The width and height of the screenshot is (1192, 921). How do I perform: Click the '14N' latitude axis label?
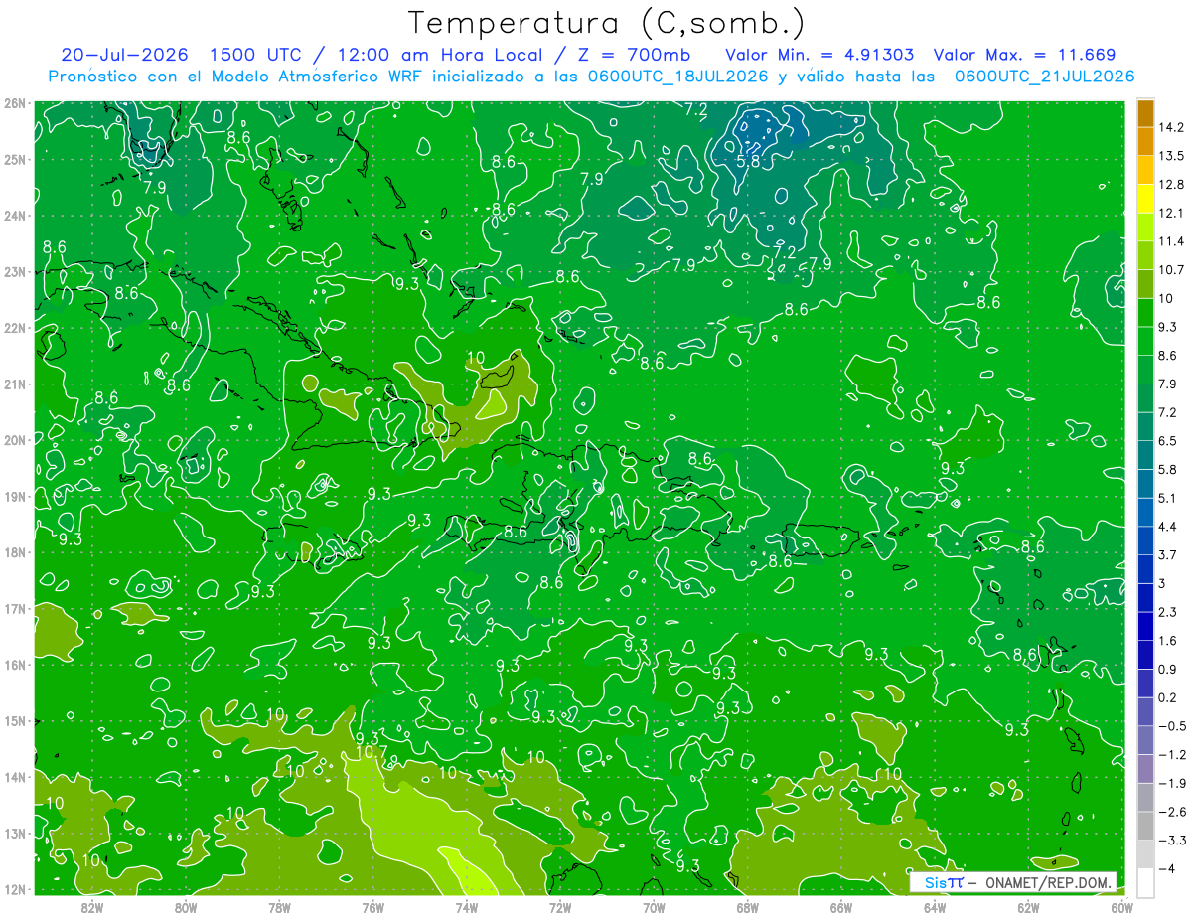[14, 777]
